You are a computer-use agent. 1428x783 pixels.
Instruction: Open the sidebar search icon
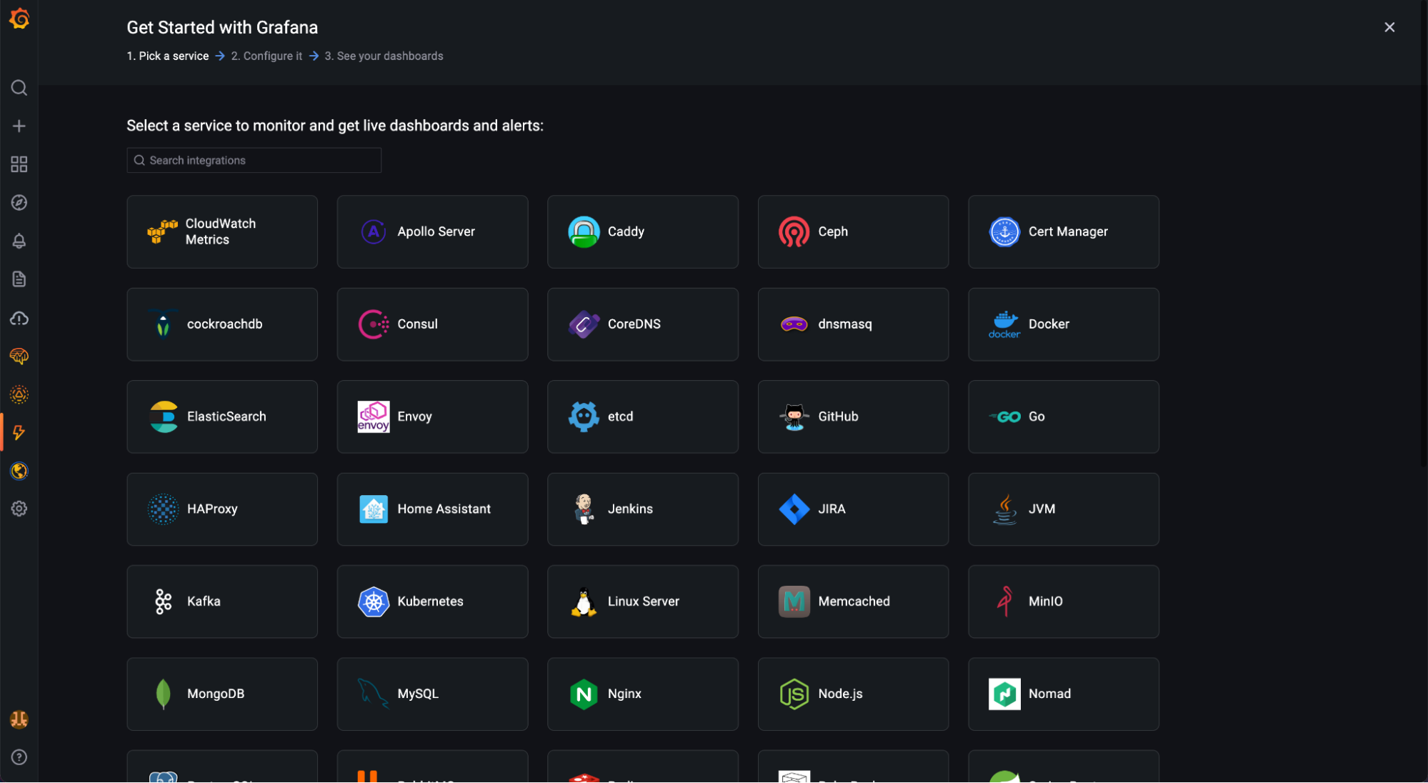(x=19, y=88)
